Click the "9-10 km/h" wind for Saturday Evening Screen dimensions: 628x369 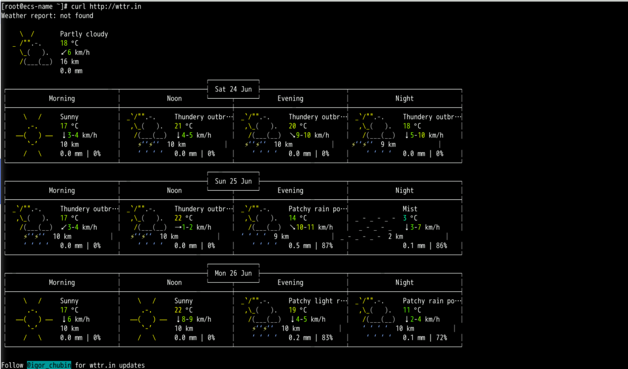(x=309, y=135)
